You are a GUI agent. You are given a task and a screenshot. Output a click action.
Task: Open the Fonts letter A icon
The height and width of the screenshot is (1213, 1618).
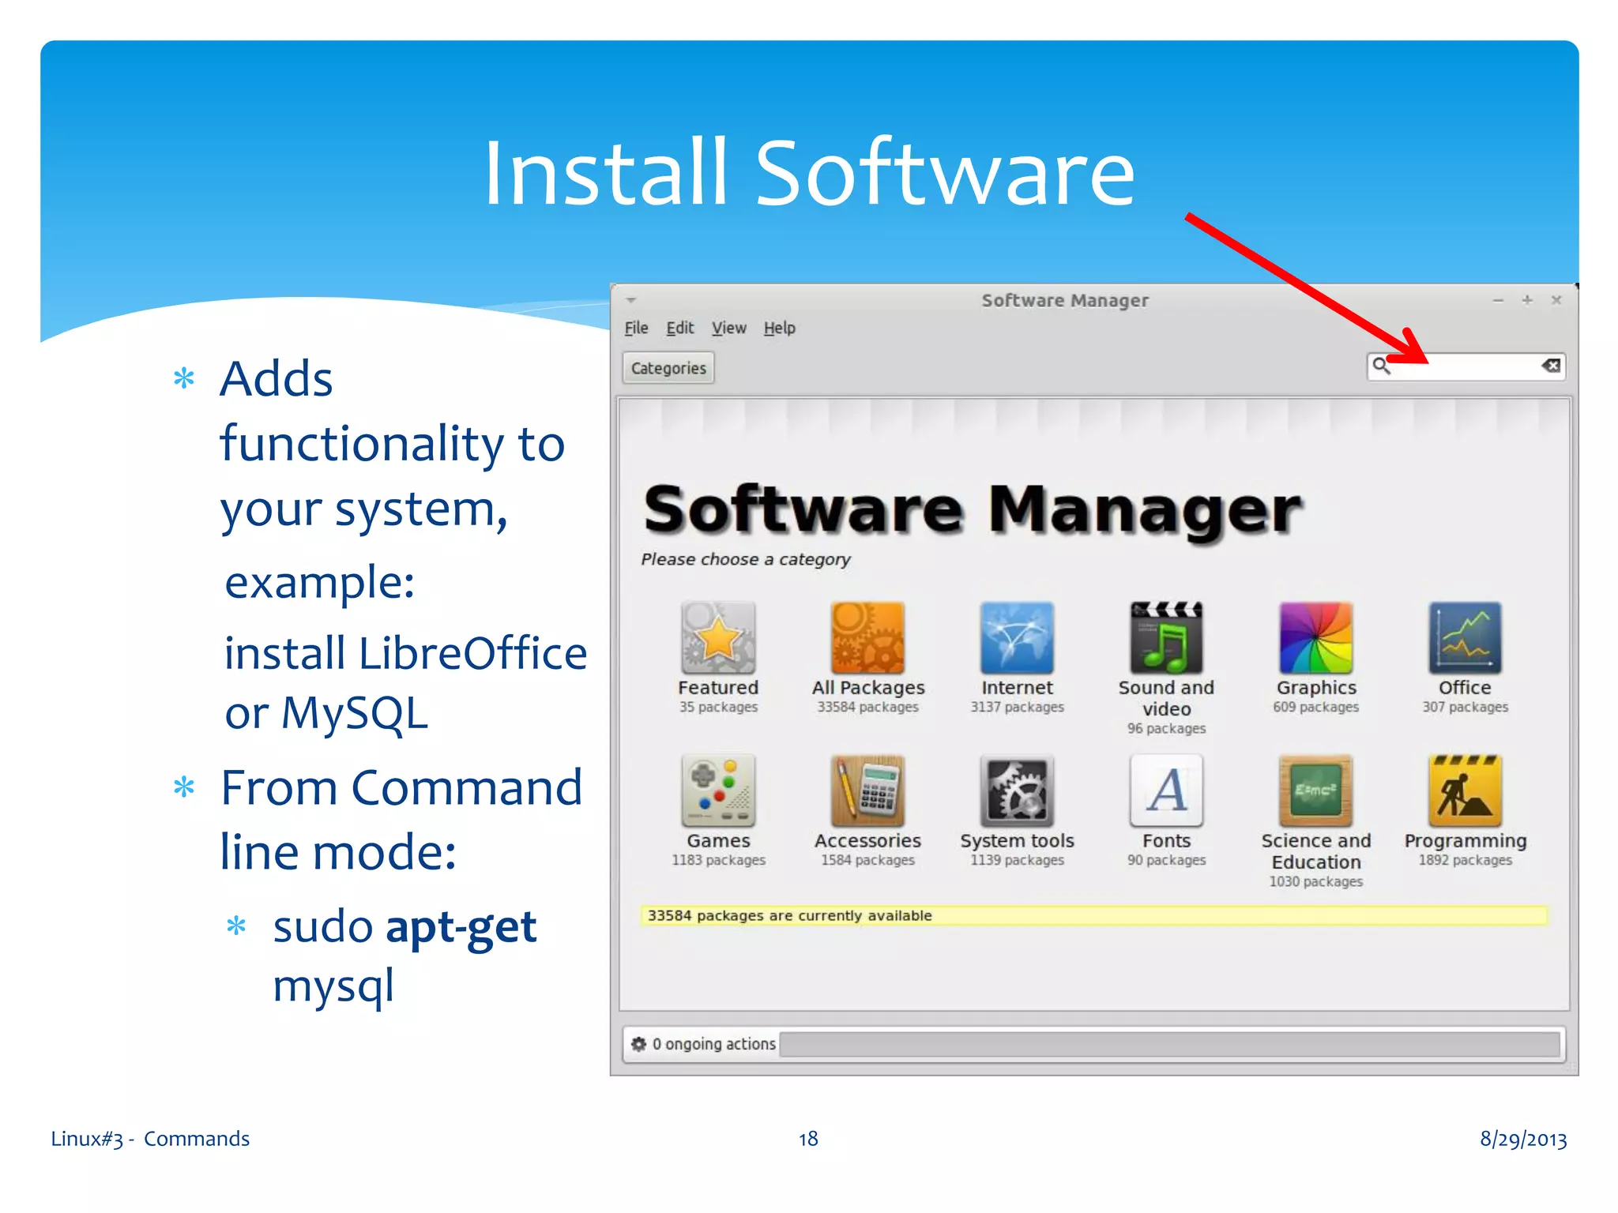[1166, 791]
